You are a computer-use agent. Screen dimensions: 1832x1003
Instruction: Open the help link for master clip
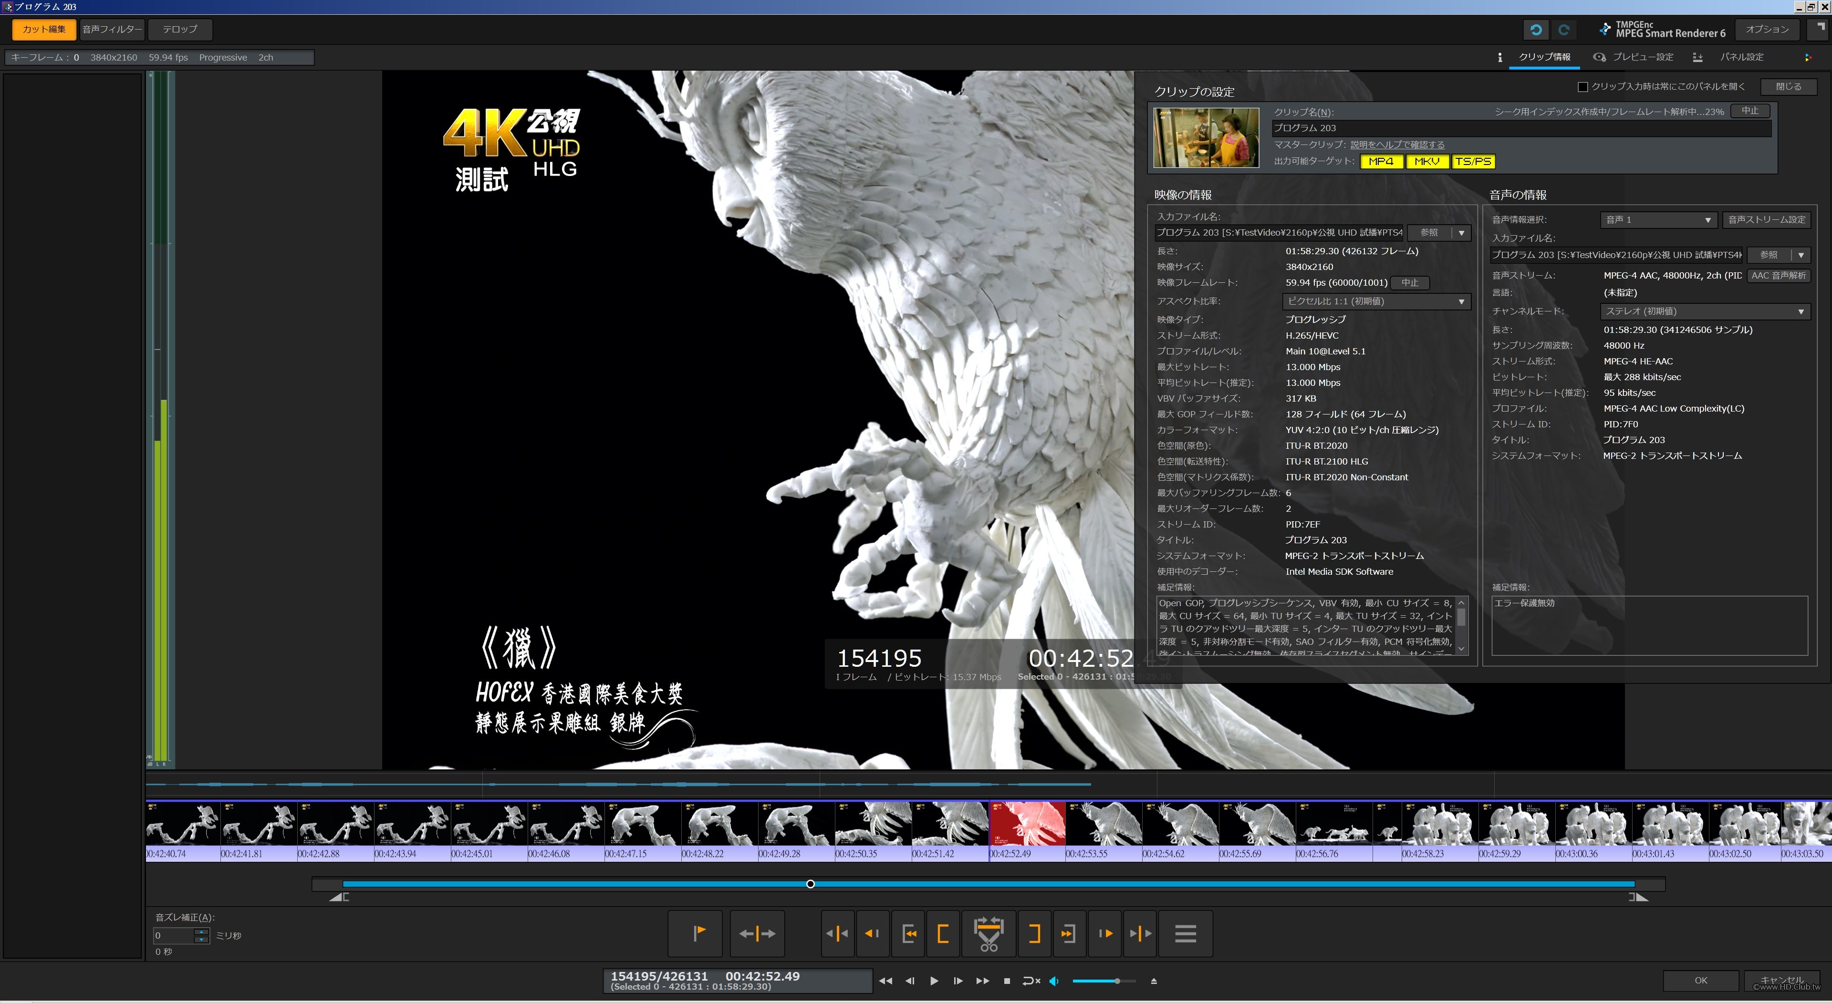(1397, 145)
